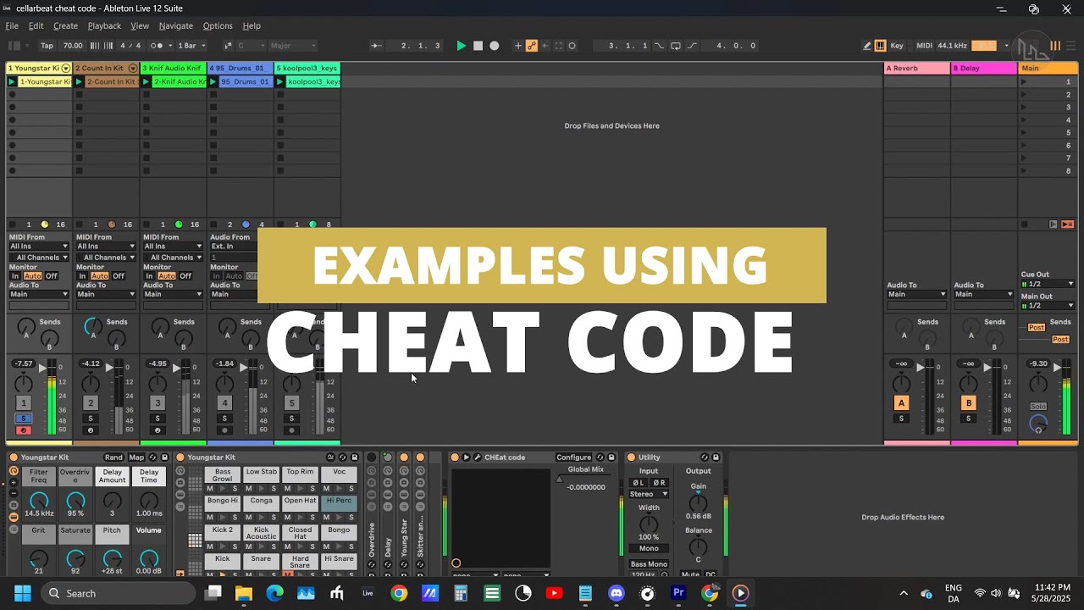Viewport: 1084px width, 610px height.
Task: Open track 3 Audio To Main dropdown
Action: point(173,294)
